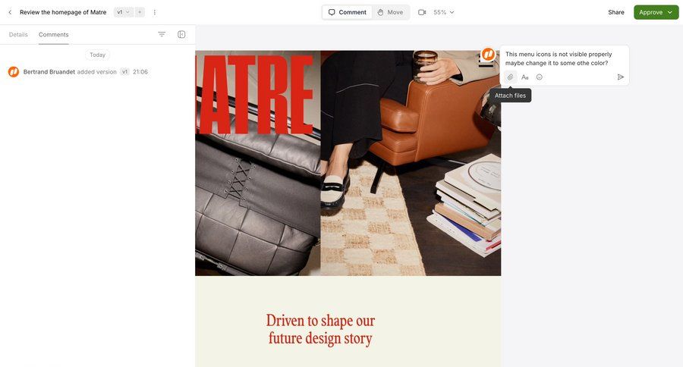Select the Comments tab
683x367 pixels.
point(54,34)
